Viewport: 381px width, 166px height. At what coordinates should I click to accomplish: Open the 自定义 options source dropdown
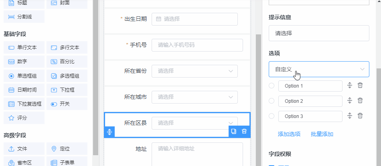point(319,69)
